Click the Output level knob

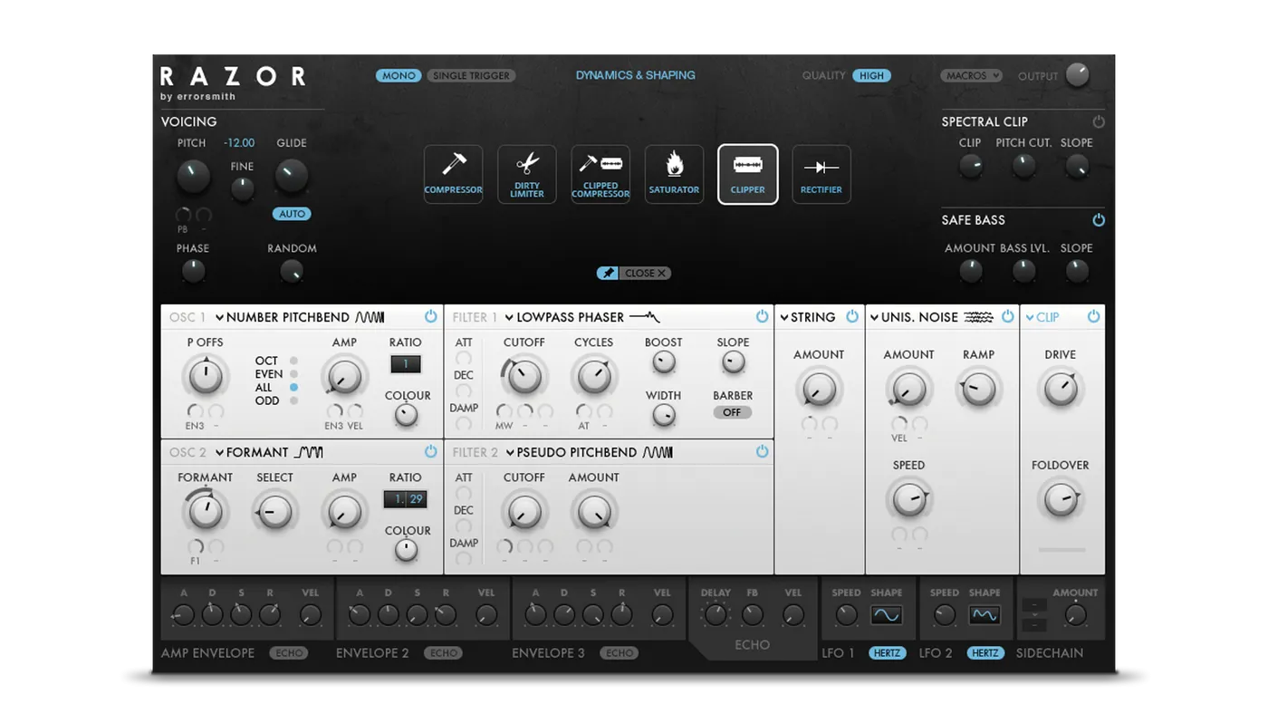click(x=1077, y=75)
